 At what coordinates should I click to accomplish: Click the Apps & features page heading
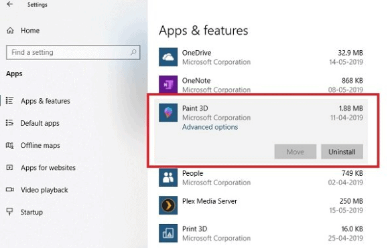click(204, 31)
